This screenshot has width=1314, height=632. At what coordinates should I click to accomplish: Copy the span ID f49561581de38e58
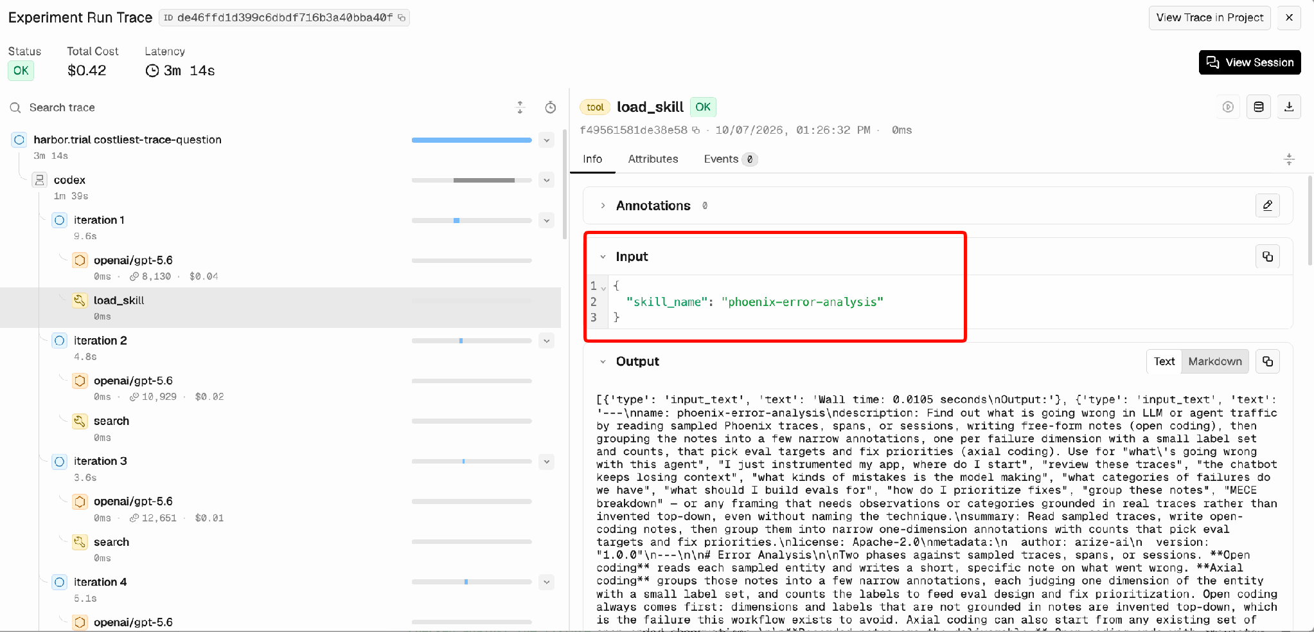(696, 131)
